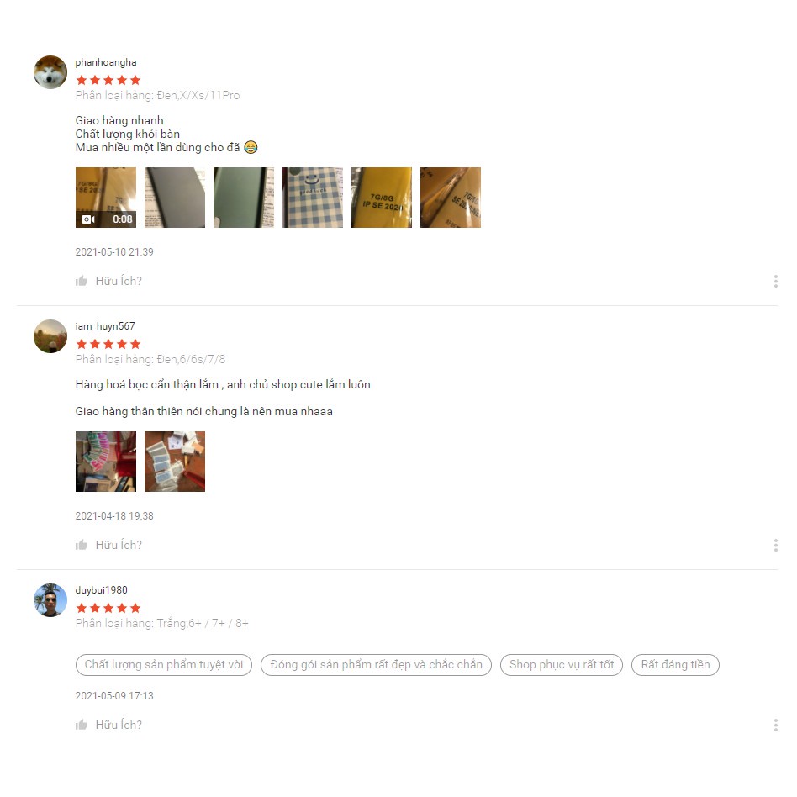Click the phanhoangha username link
The image size is (797, 797).
coord(106,62)
